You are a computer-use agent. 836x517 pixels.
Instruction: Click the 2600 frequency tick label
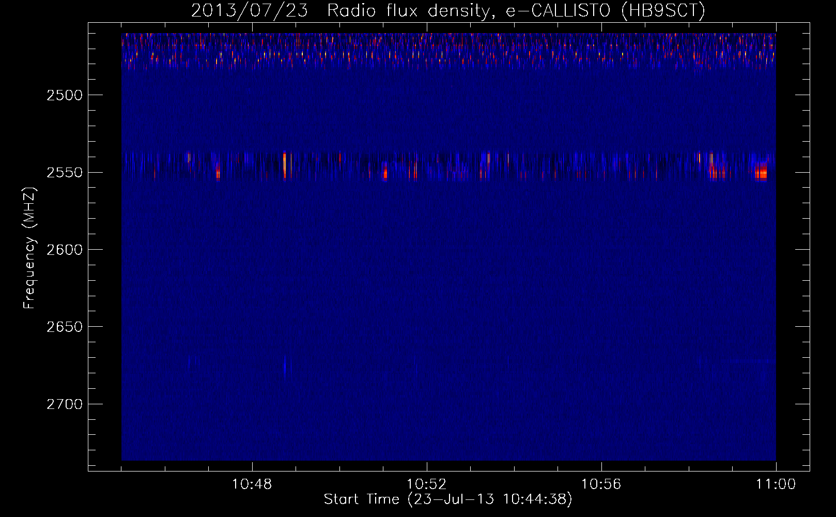[x=65, y=250]
